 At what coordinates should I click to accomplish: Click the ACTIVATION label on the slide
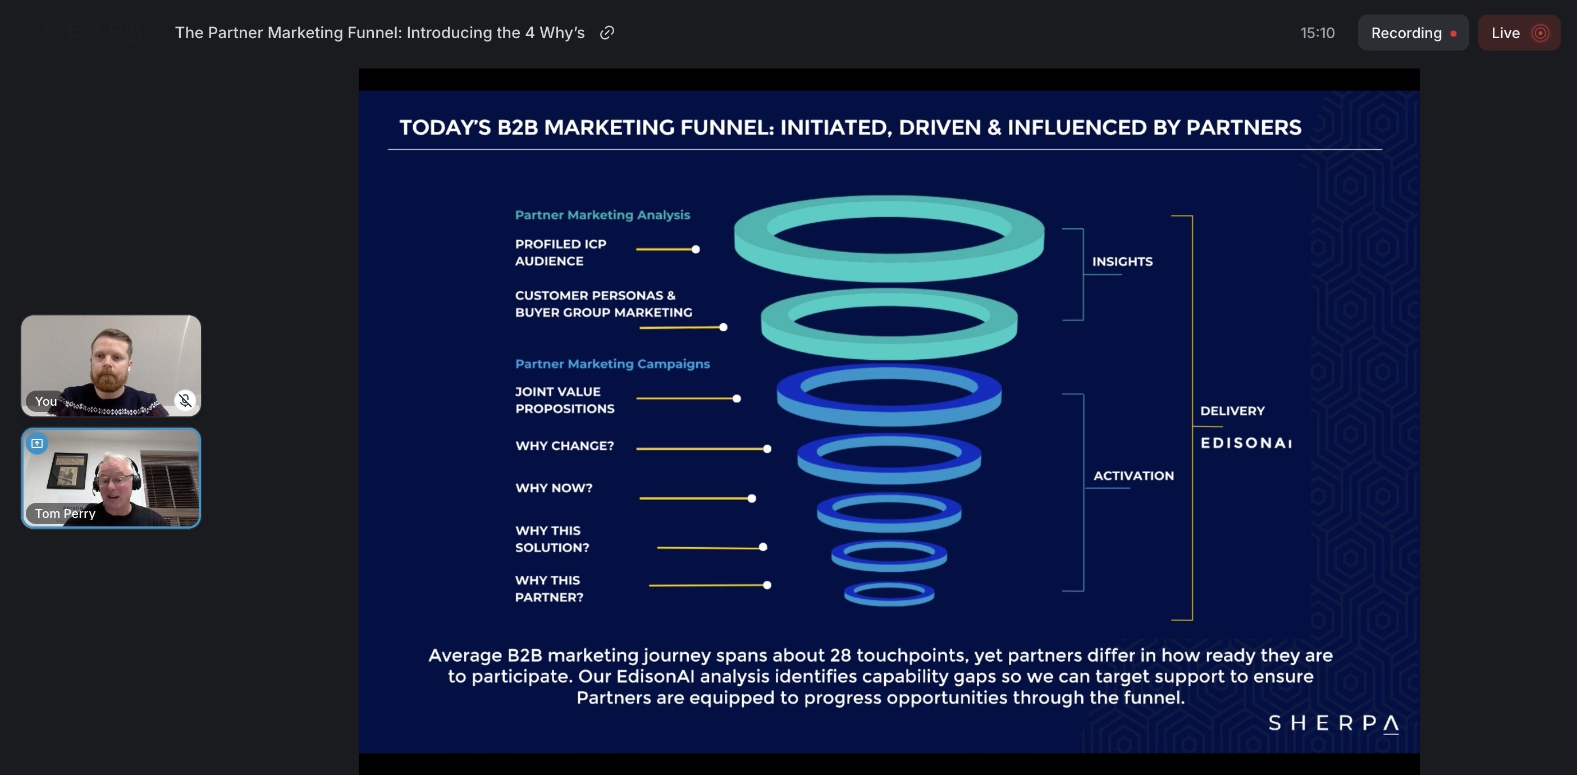click(x=1133, y=476)
